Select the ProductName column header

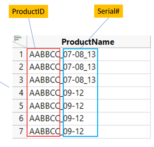89,42
